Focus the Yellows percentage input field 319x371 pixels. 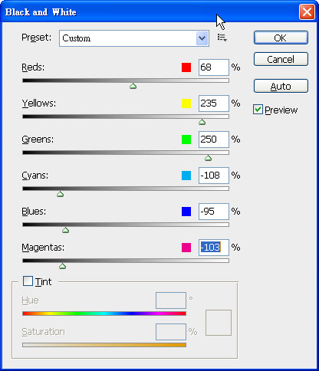coord(214,103)
